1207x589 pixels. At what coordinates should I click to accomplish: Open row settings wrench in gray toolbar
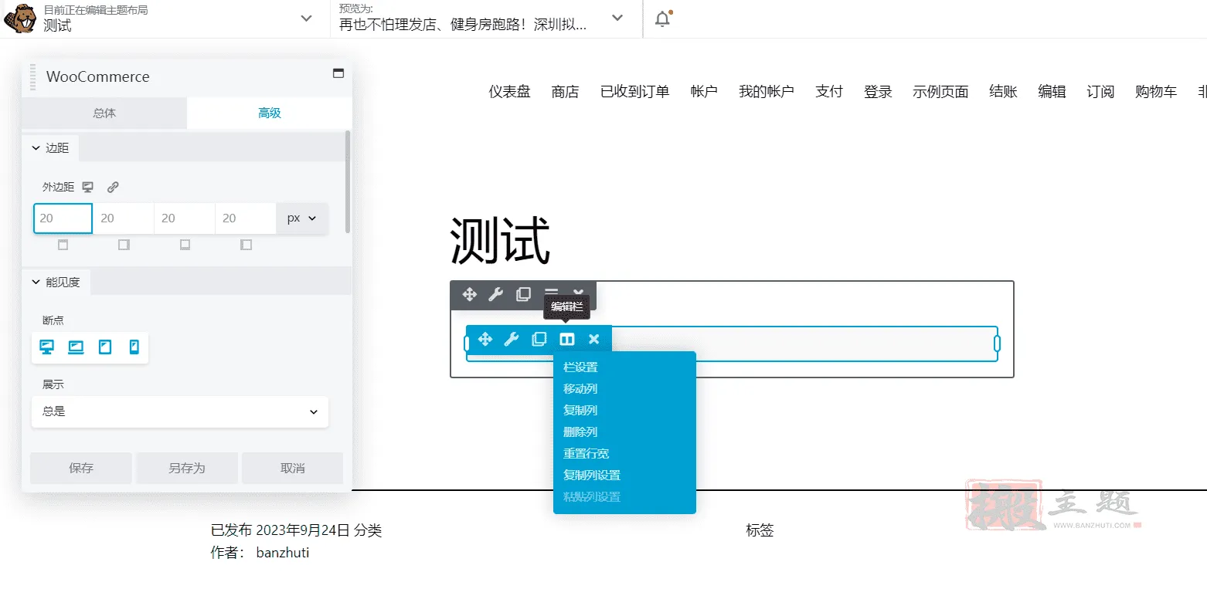tap(496, 294)
